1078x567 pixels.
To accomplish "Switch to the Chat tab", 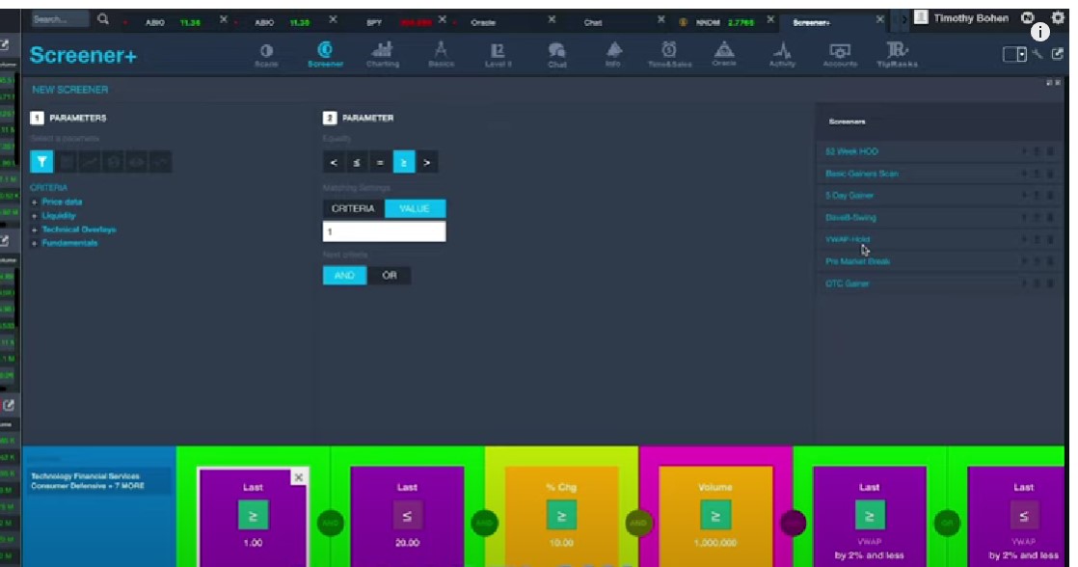I will [x=593, y=23].
